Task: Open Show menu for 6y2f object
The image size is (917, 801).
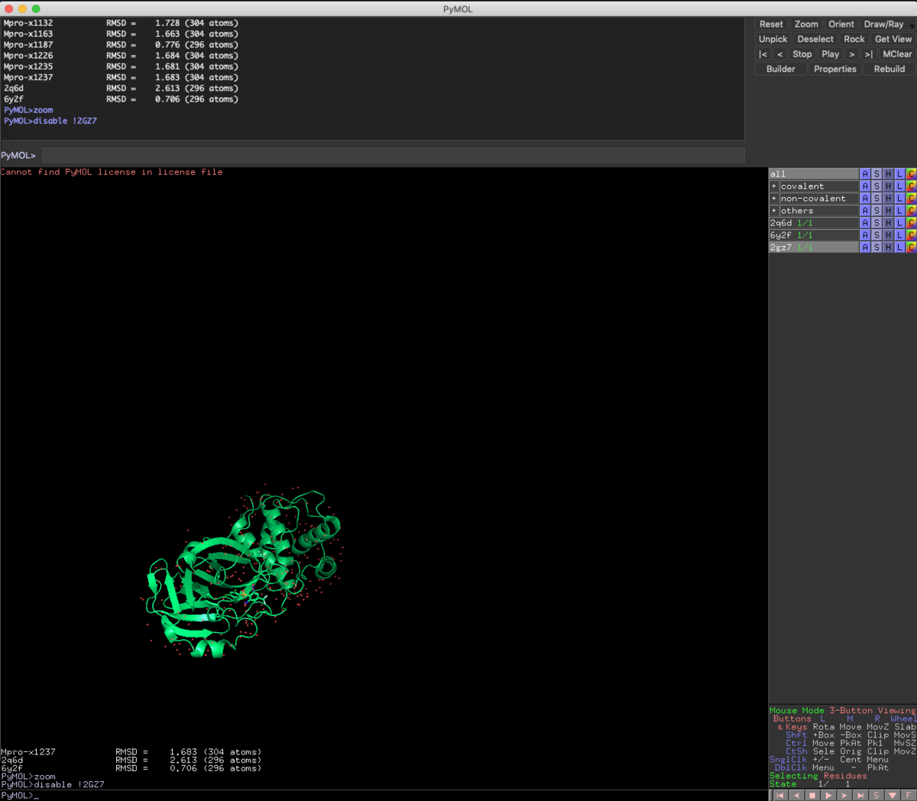Action: click(876, 235)
